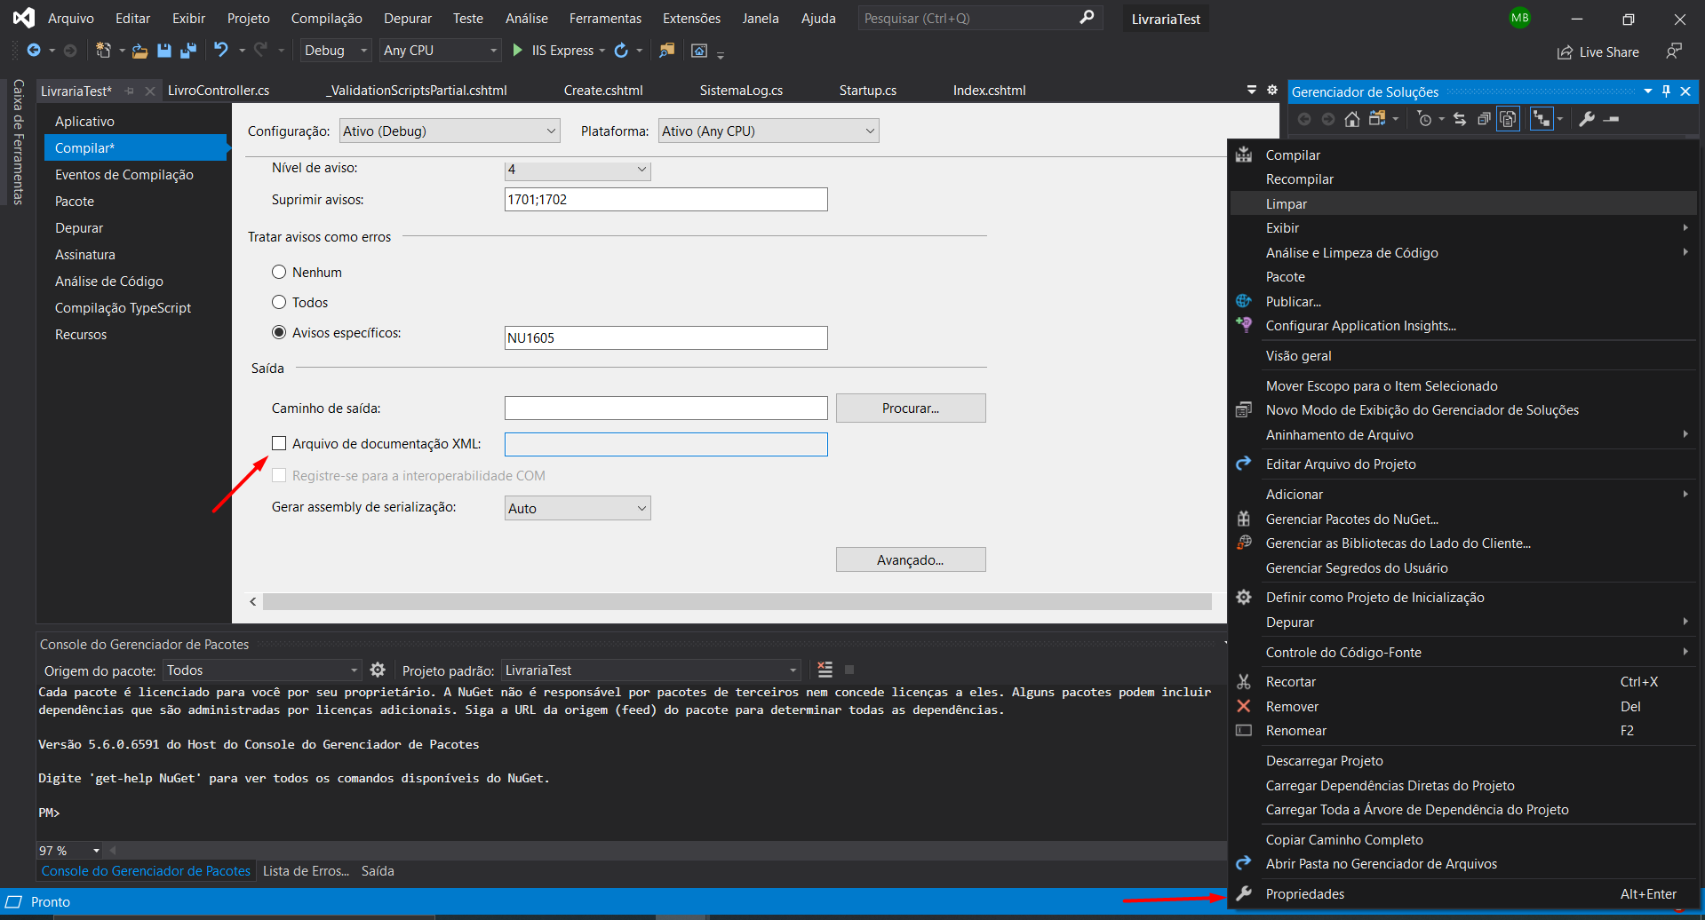Click the Open File folder icon

(139, 51)
